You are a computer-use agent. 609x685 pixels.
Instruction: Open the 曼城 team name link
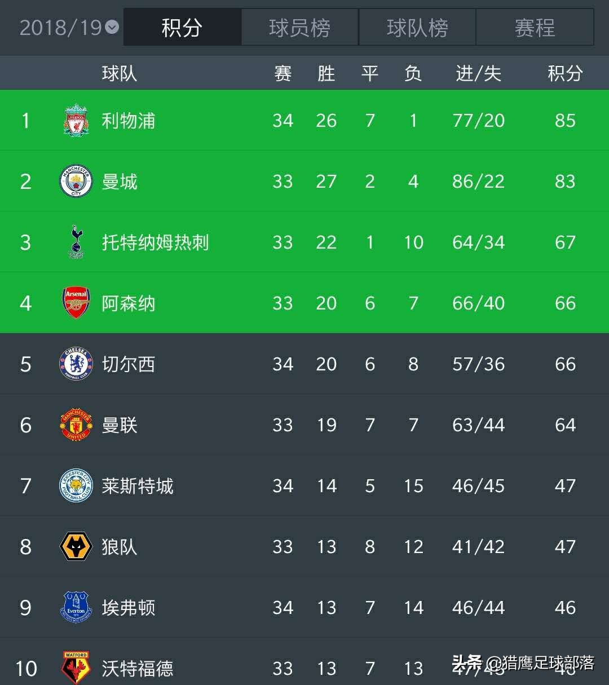click(120, 182)
